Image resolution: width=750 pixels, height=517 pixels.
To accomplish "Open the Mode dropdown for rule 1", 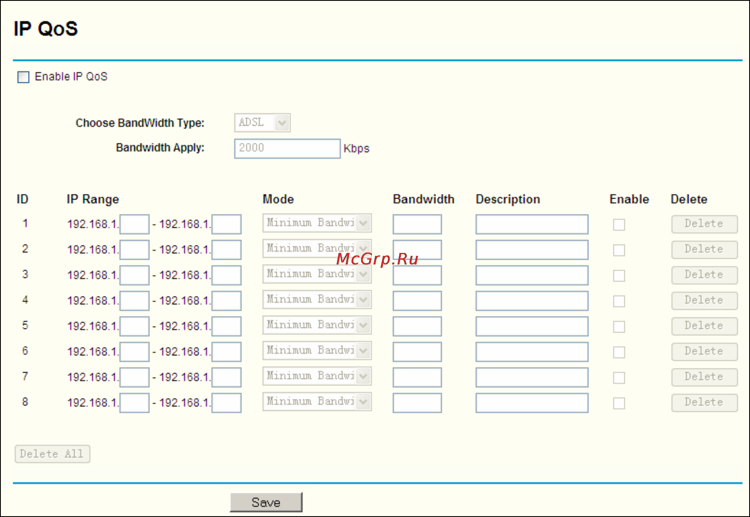I will point(317,223).
